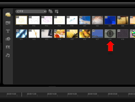Viewport: 135px width, 102px height.
Task: Select the V11 blue metallic clip
Action: click(21, 34)
